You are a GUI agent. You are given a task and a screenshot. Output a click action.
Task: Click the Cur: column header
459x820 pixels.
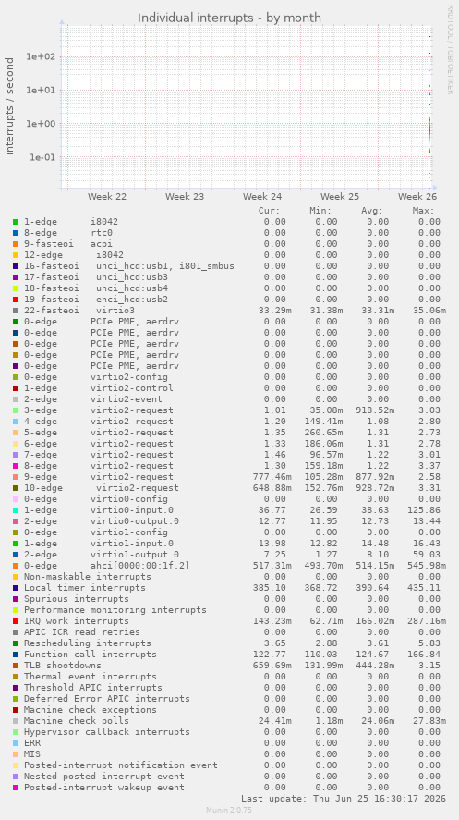tap(270, 211)
